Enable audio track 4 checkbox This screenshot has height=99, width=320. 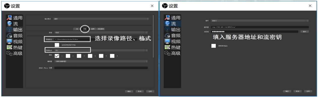pyautogui.click(x=90, y=56)
